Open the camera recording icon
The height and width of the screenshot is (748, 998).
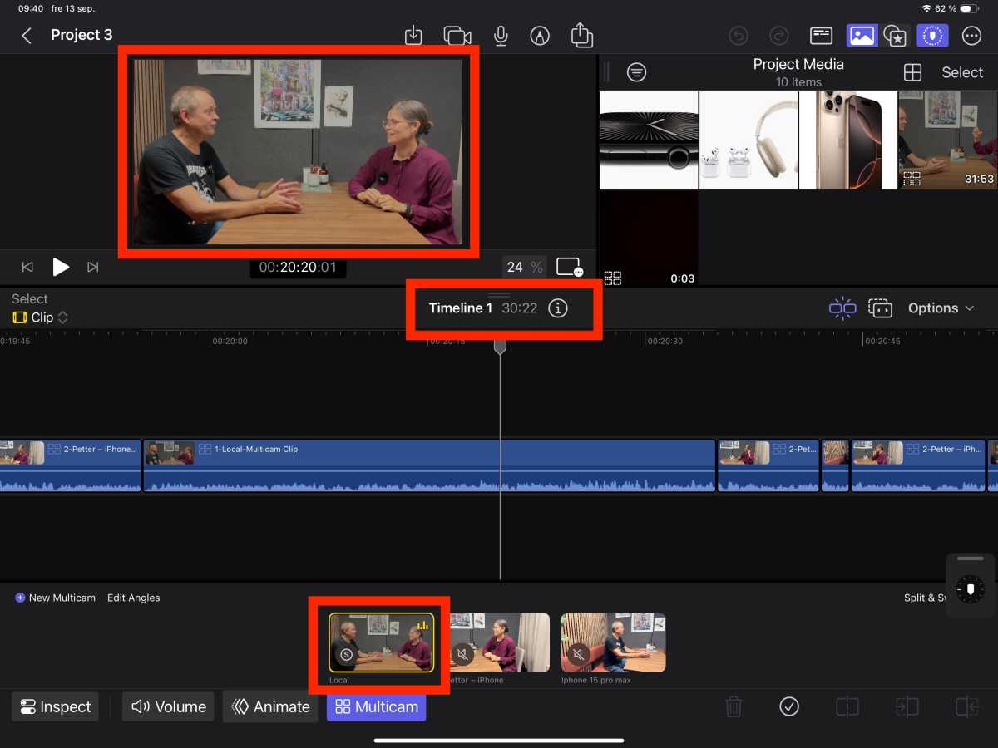457,35
